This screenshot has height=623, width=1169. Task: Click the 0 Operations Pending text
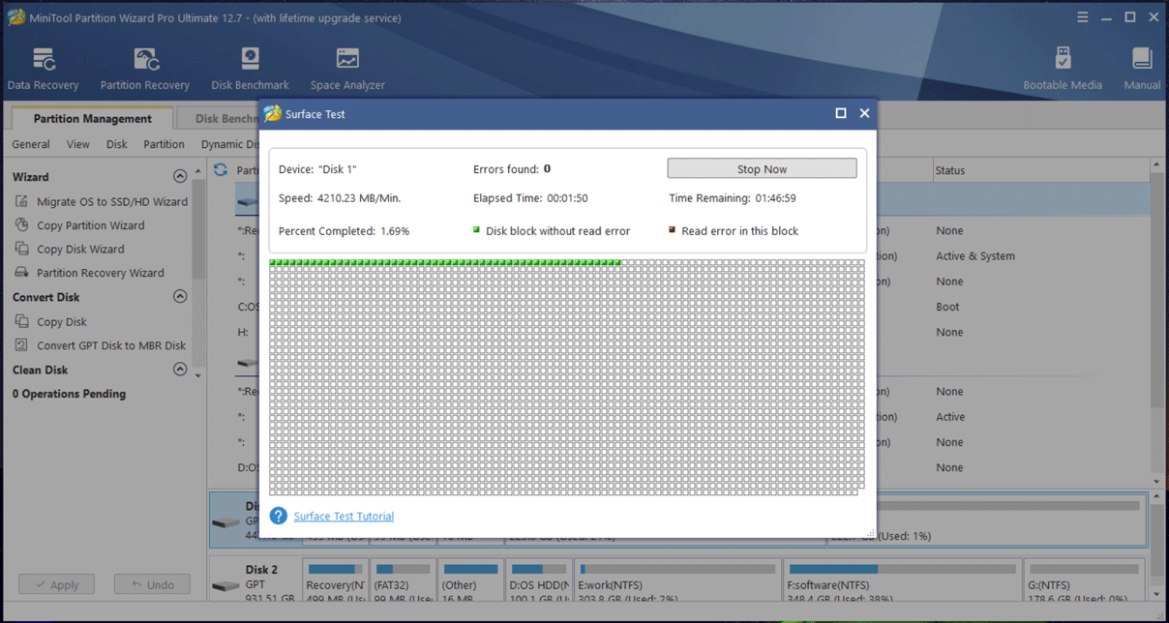tap(69, 394)
